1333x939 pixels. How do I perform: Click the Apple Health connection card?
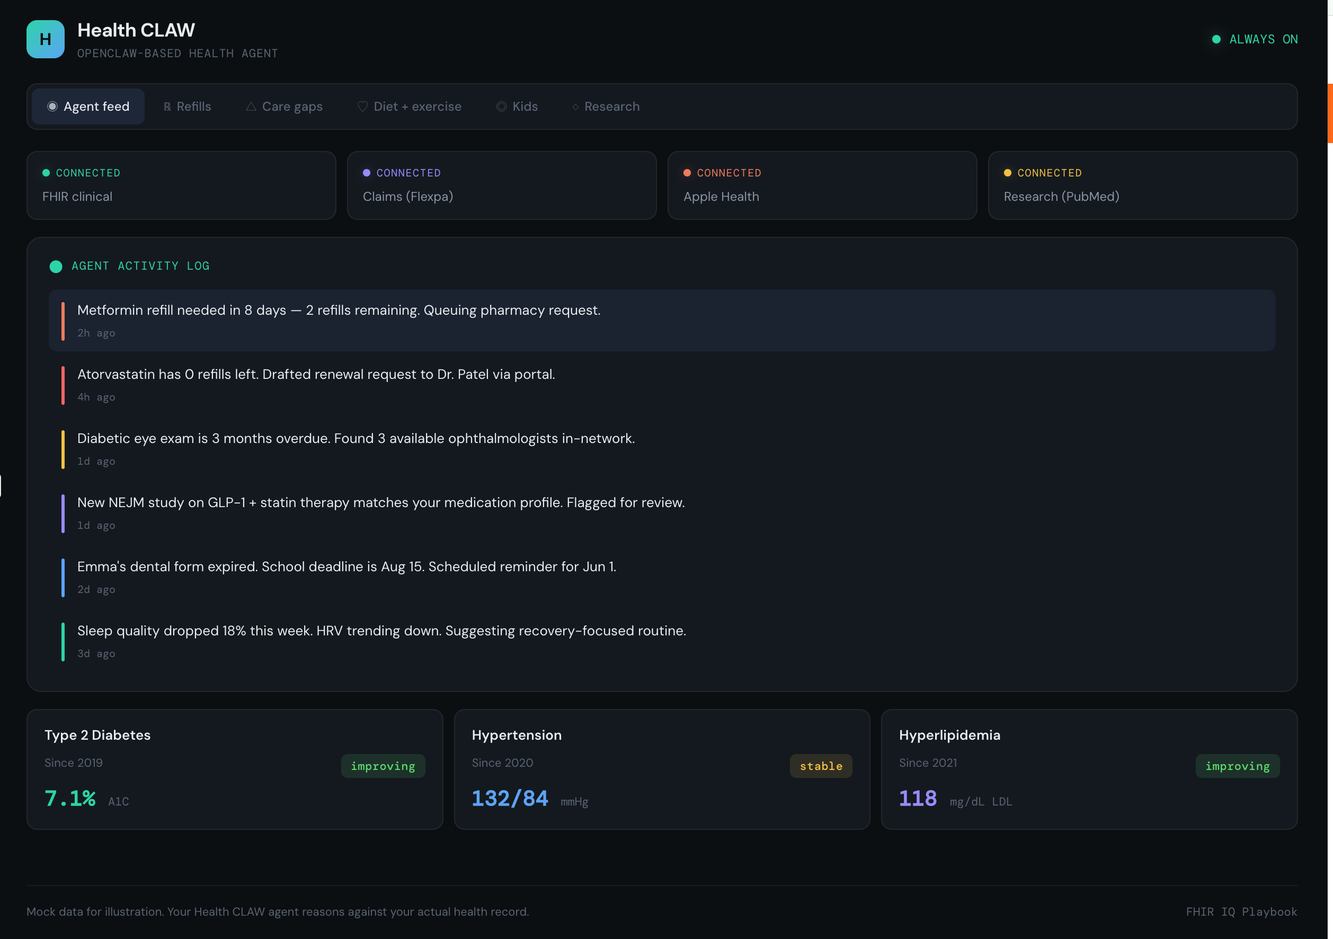tap(822, 185)
